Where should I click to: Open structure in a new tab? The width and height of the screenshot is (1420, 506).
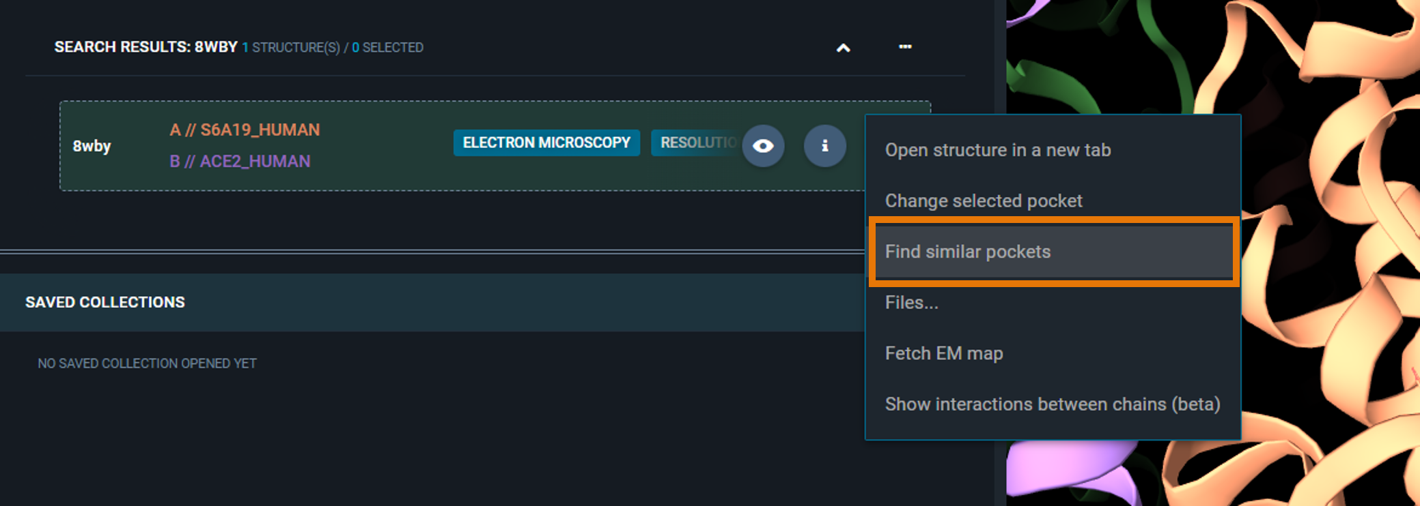(x=997, y=150)
